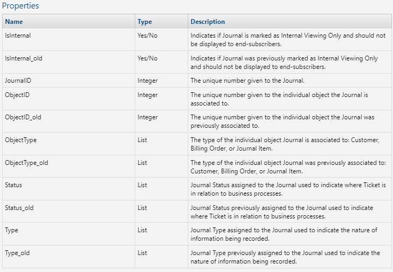Select the ObjectType_old property name
This screenshot has width=393, height=272.
27,163
